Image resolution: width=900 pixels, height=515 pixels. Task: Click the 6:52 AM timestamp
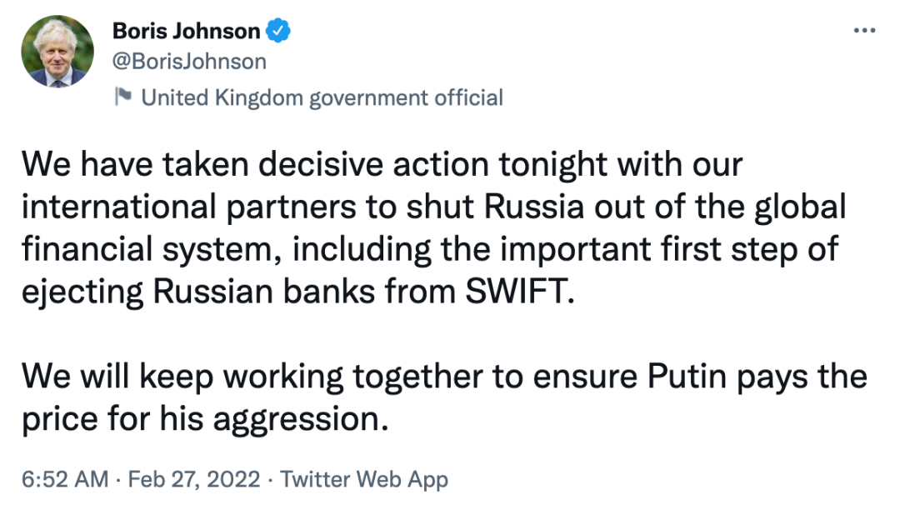tap(65, 479)
